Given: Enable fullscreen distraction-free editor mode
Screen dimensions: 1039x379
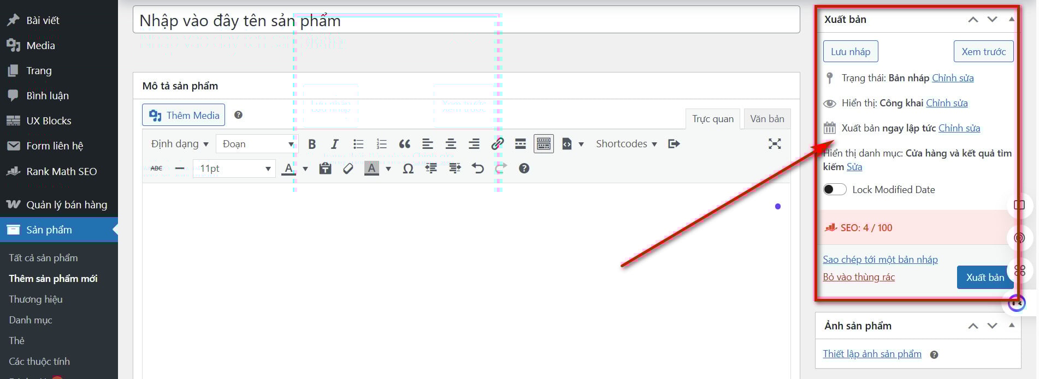Looking at the screenshot, I should tap(774, 144).
